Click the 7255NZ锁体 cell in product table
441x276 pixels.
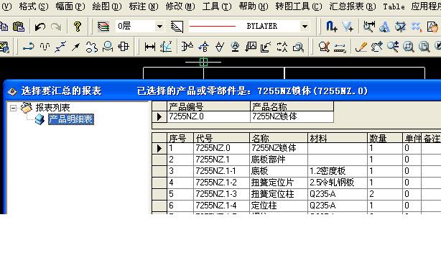tap(292, 116)
